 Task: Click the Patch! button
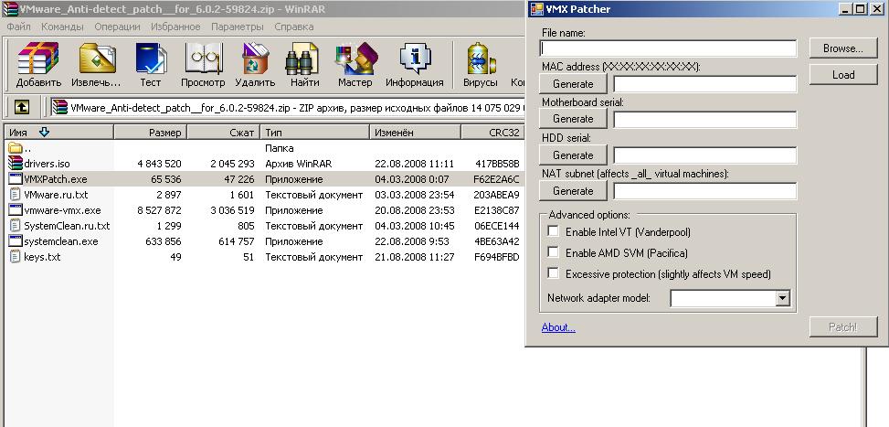(x=843, y=327)
